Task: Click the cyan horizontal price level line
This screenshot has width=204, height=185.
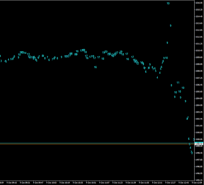Action: pyautogui.click(x=97, y=143)
